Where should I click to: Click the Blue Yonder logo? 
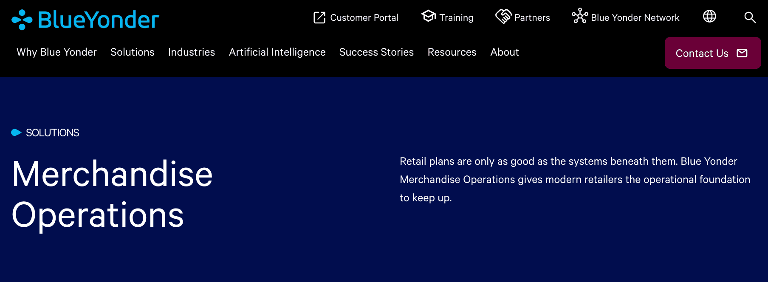point(85,20)
